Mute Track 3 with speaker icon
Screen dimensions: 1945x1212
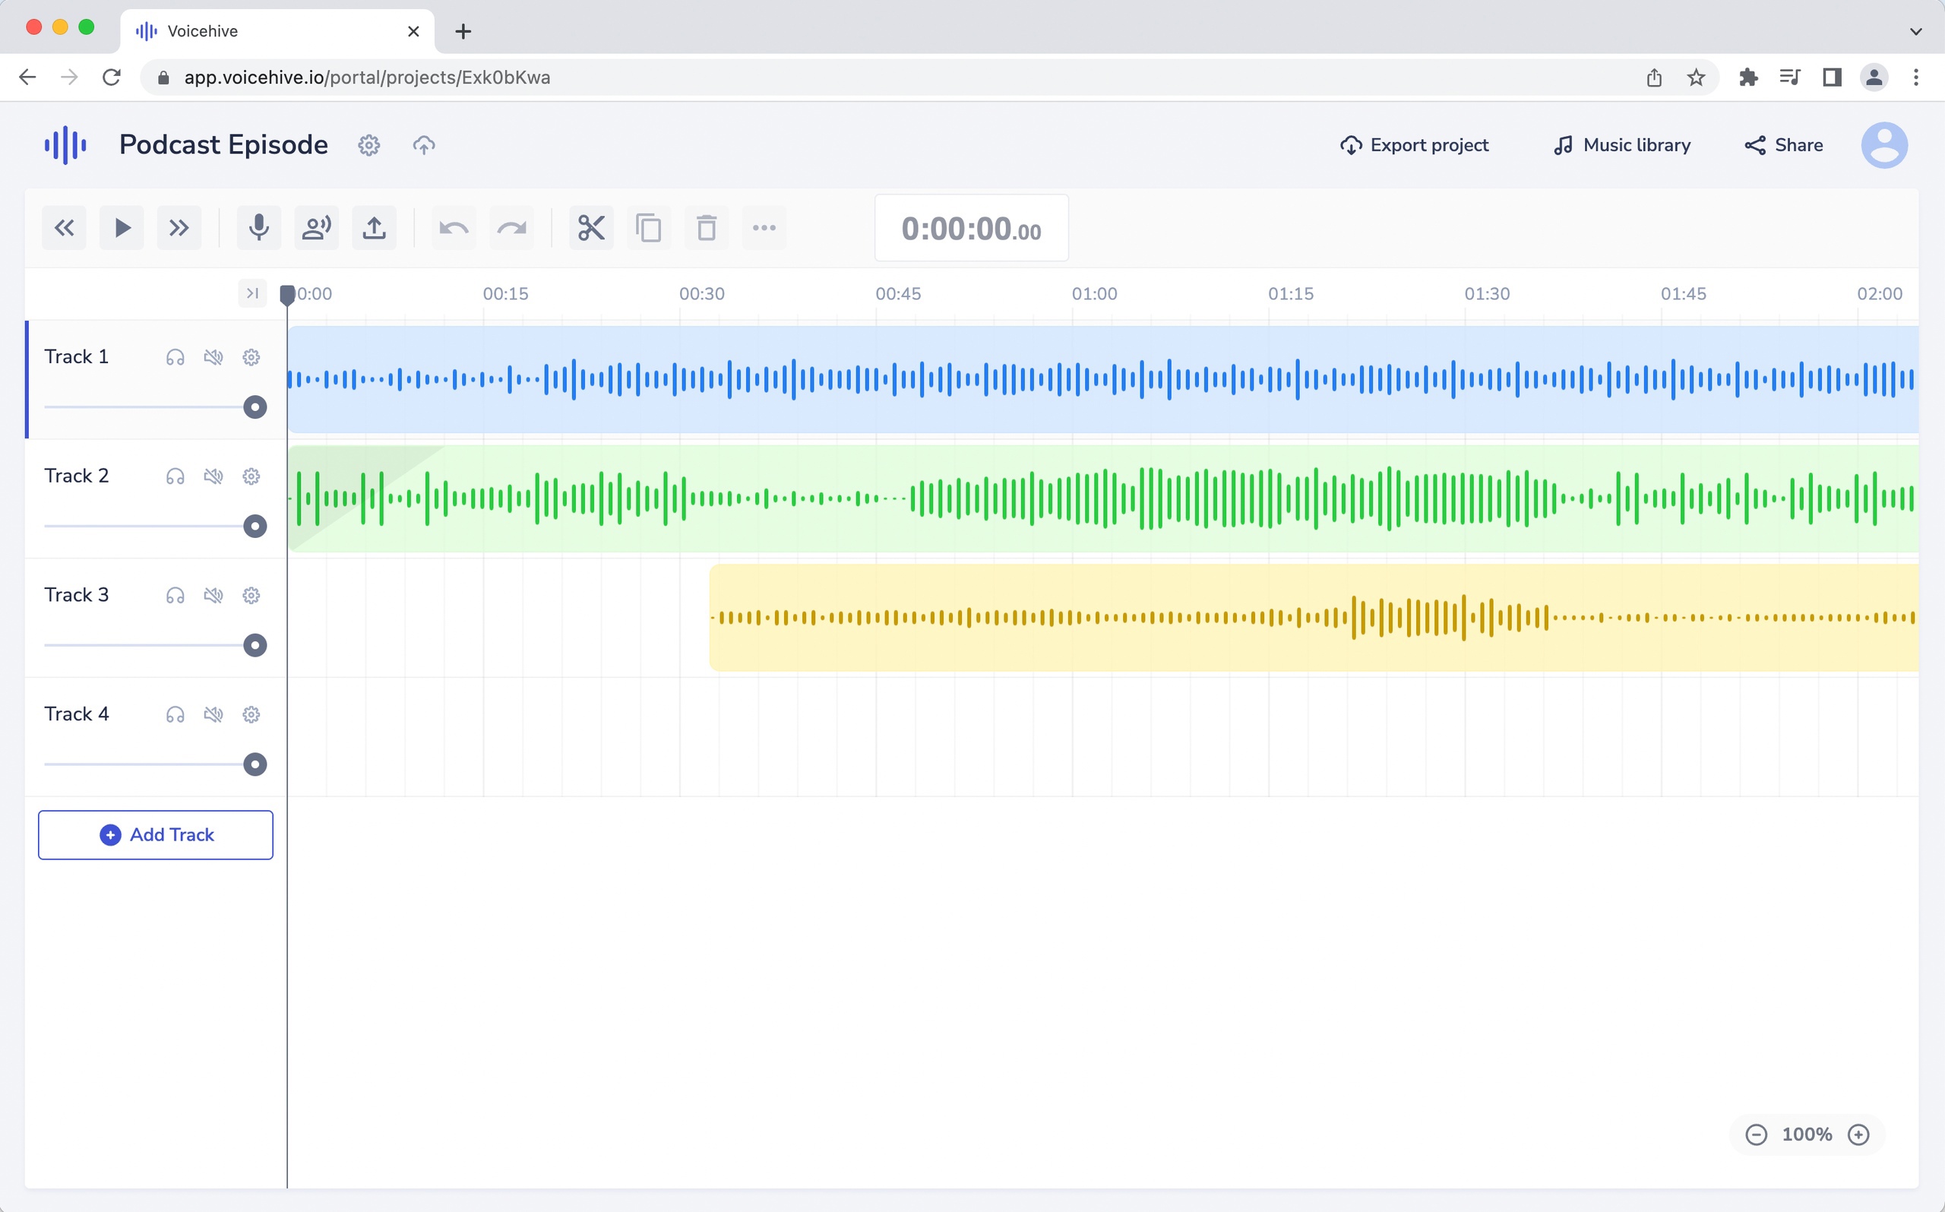213,596
